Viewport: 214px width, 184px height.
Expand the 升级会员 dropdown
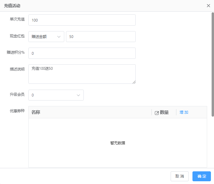pos(56,95)
